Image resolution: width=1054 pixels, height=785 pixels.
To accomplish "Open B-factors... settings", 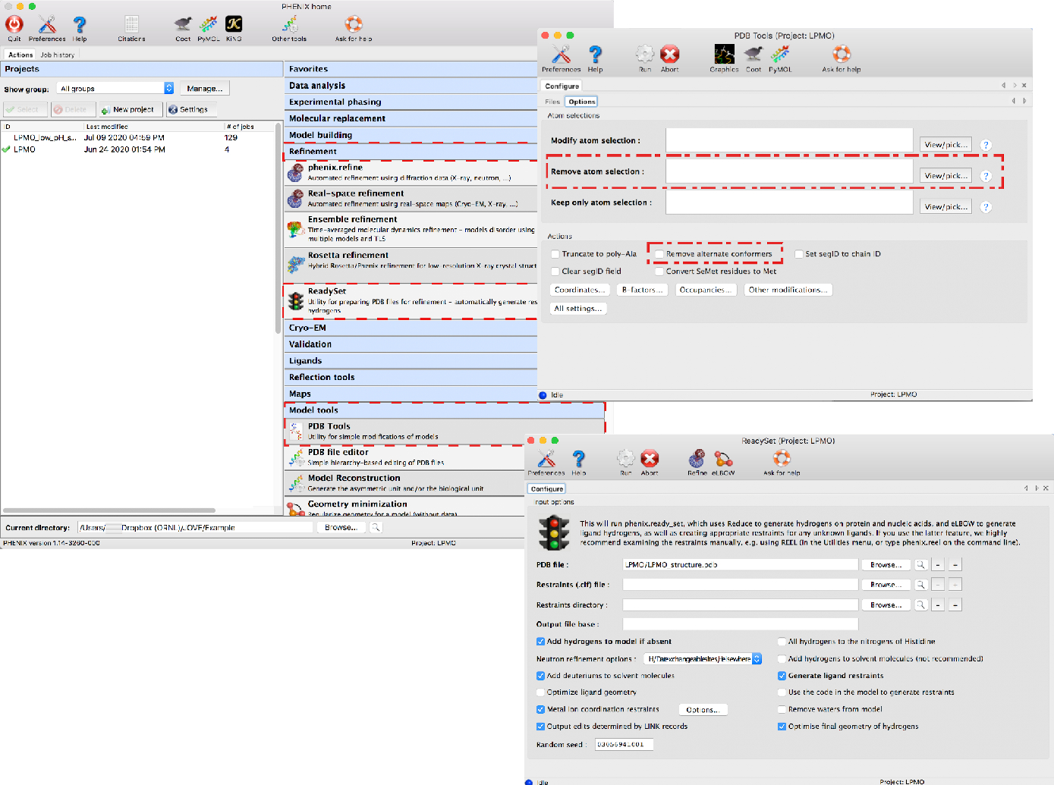I will coord(642,290).
